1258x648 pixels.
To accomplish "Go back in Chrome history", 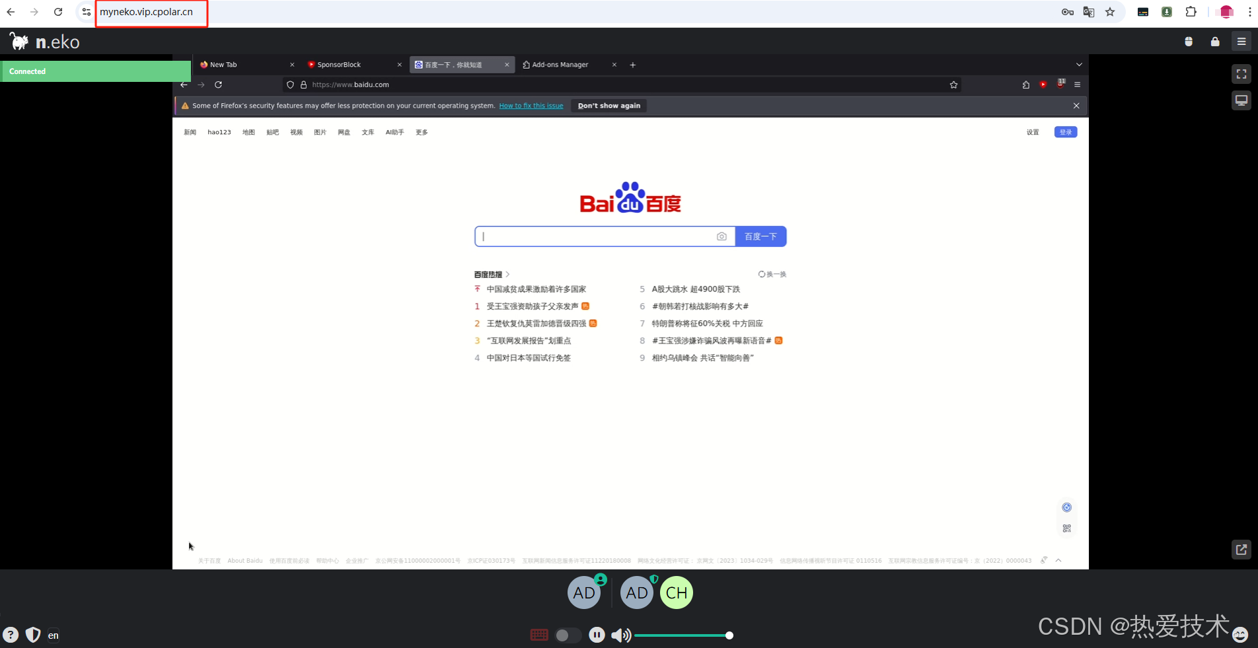I will 11,12.
